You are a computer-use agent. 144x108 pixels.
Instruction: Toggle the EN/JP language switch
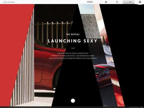[x=128, y=2]
